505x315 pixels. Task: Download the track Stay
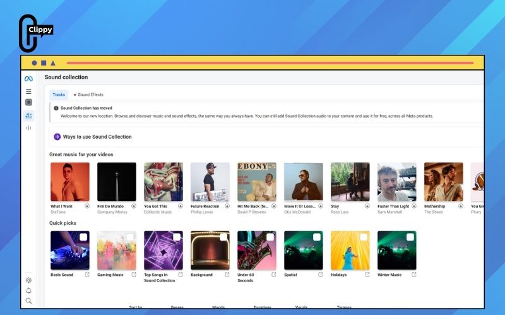(367, 206)
